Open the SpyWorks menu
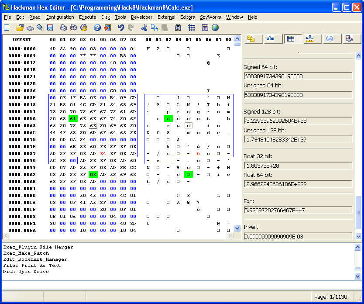Viewport: 364px width, 304px height. pyautogui.click(x=210, y=17)
